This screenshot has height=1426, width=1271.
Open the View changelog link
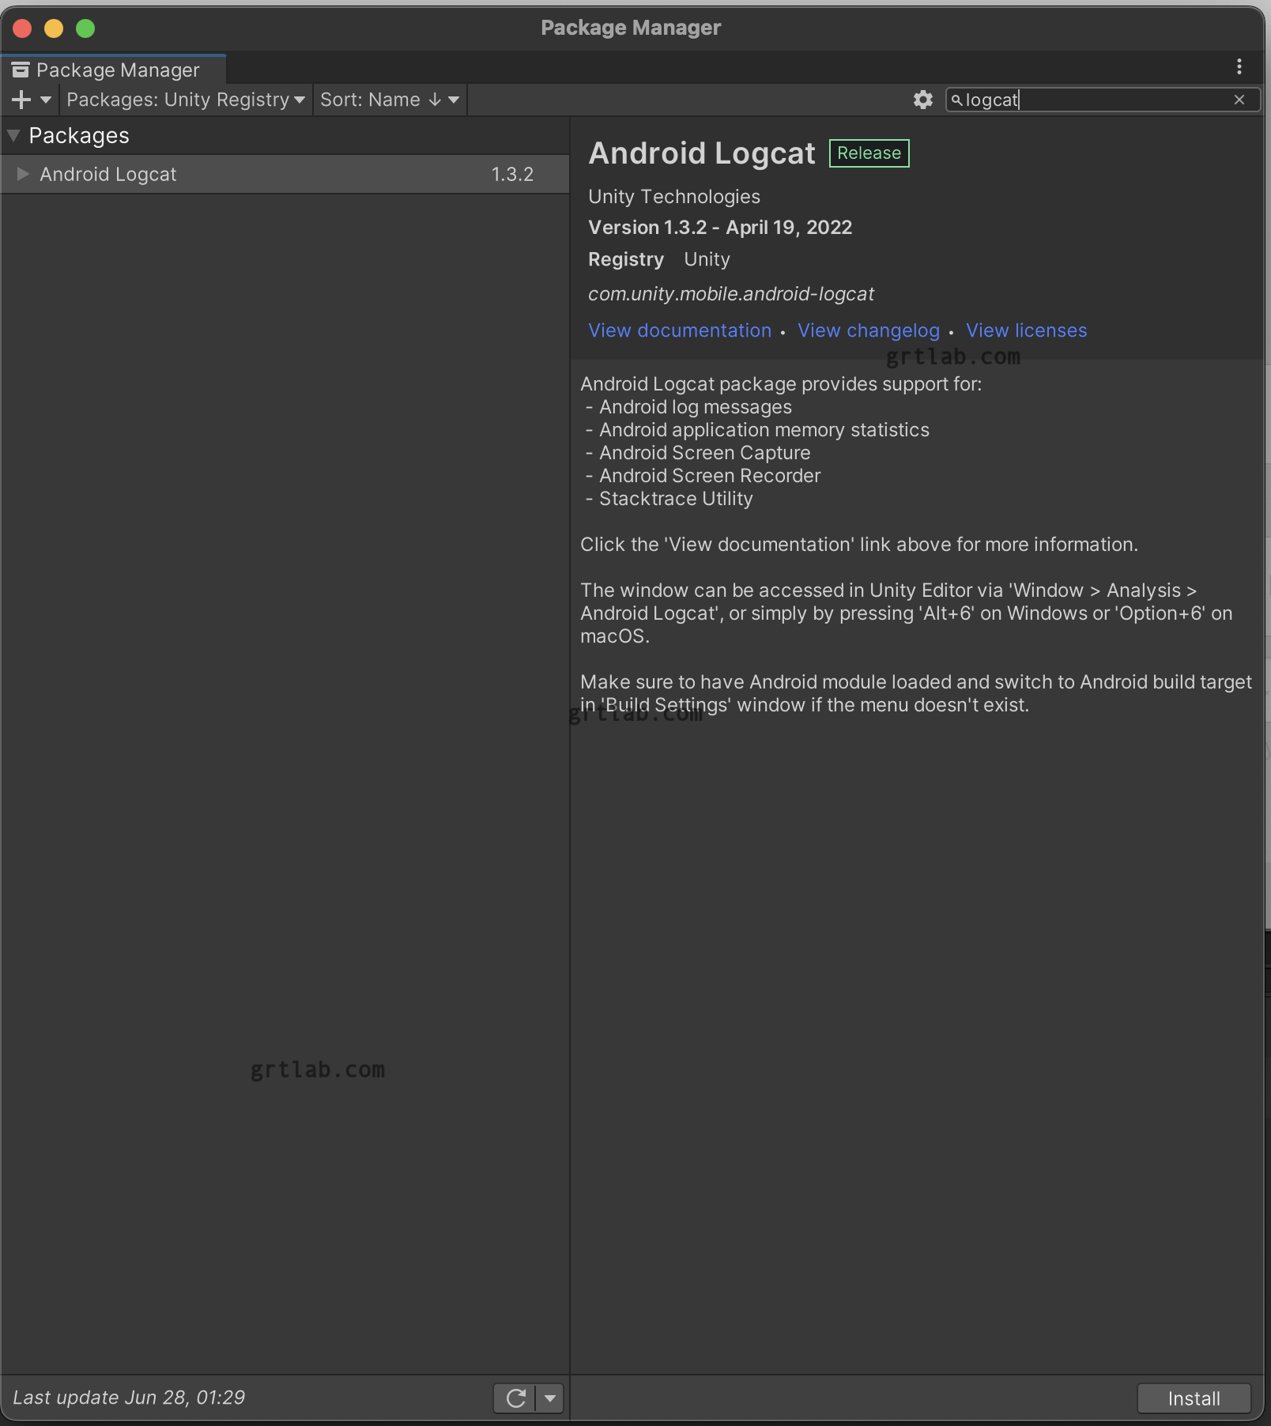click(x=869, y=330)
